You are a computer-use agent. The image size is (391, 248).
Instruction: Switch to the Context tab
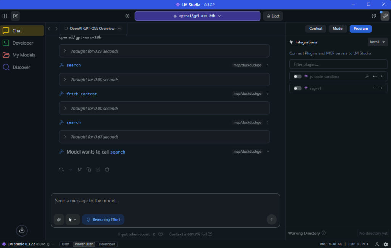[316, 29]
